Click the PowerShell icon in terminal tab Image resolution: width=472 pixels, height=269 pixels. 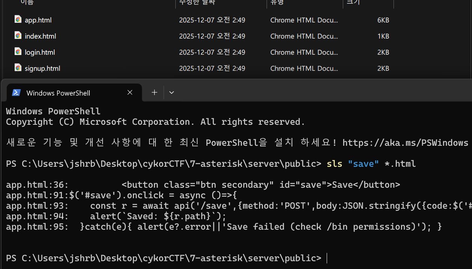point(16,93)
